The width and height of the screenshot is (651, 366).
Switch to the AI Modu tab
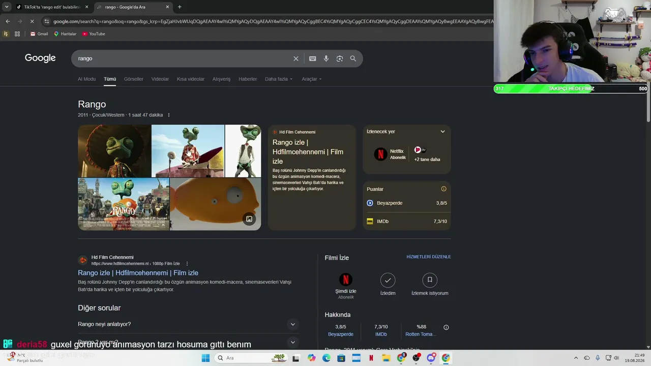[x=86, y=79]
